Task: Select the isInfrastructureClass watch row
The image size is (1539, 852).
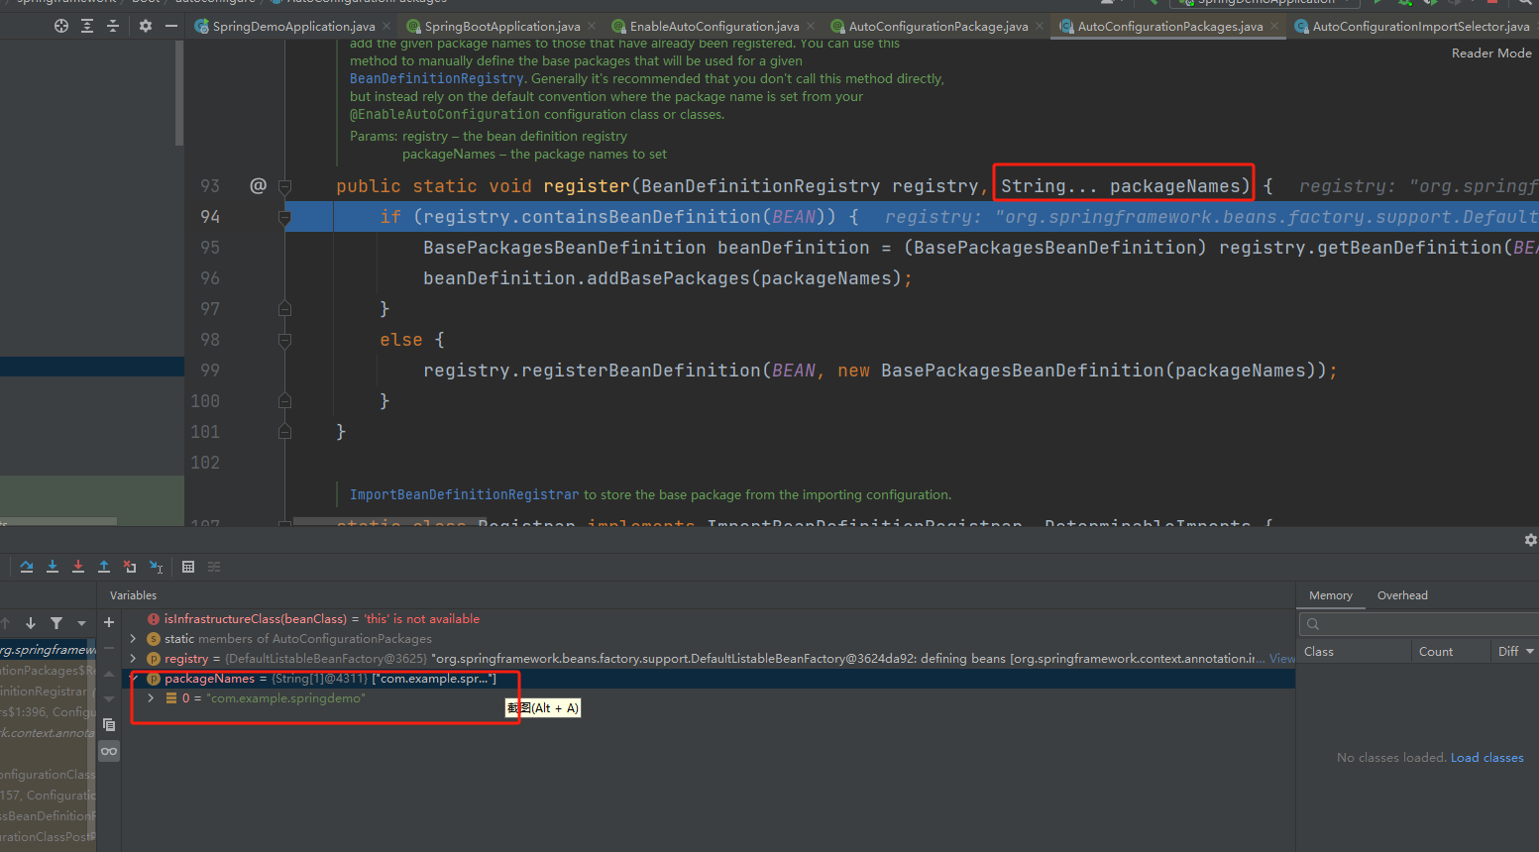Action: (709, 619)
